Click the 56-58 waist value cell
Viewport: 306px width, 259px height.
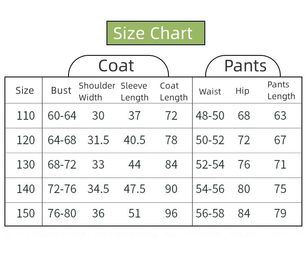[210, 213]
